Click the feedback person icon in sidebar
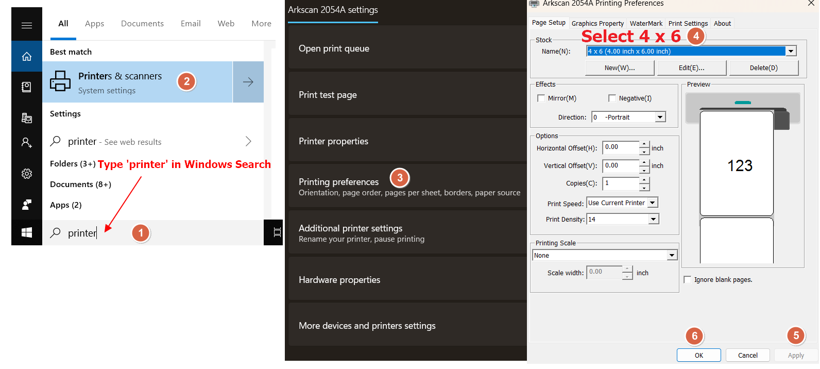820x369 pixels. [27, 205]
